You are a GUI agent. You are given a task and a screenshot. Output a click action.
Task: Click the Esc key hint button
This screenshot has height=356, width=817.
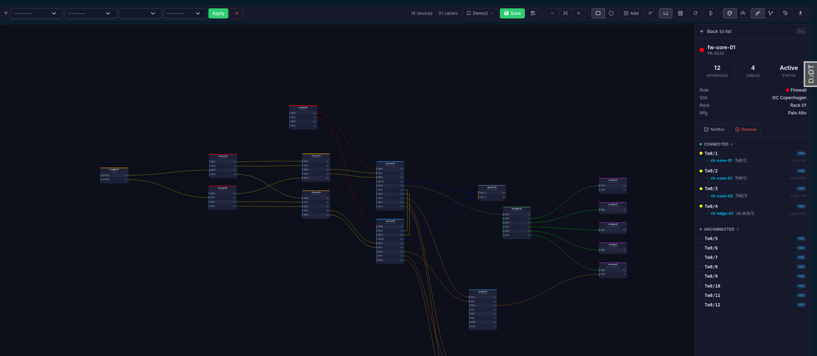[x=801, y=32]
